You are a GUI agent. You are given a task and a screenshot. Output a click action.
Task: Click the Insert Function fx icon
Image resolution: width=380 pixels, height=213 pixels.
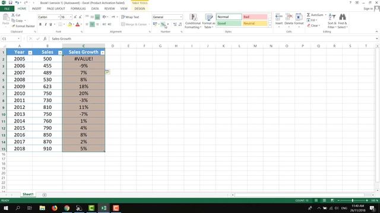(45, 38)
